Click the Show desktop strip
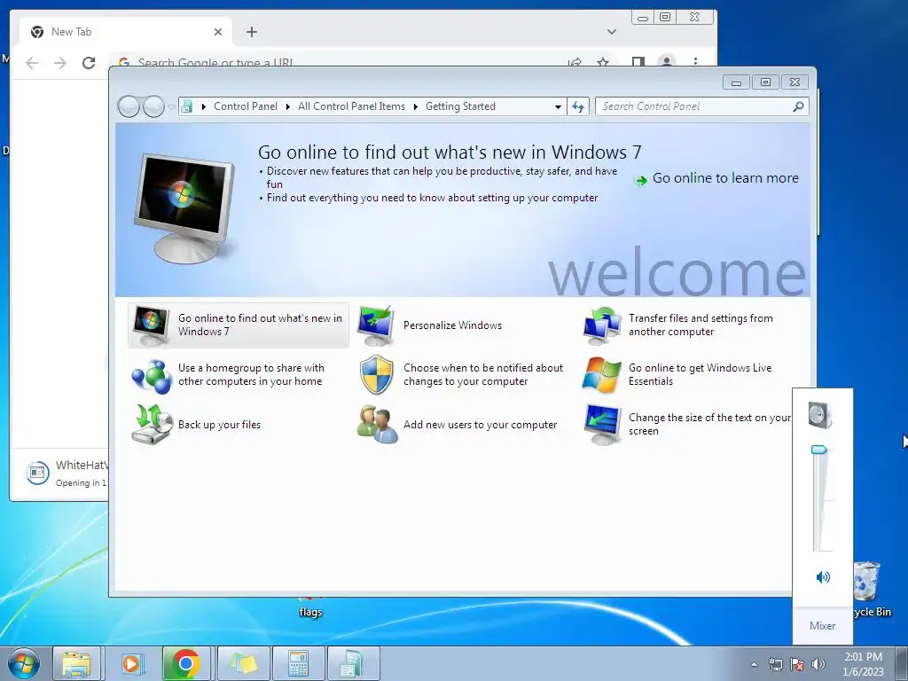This screenshot has width=908, height=681. [x=902, y=663]
